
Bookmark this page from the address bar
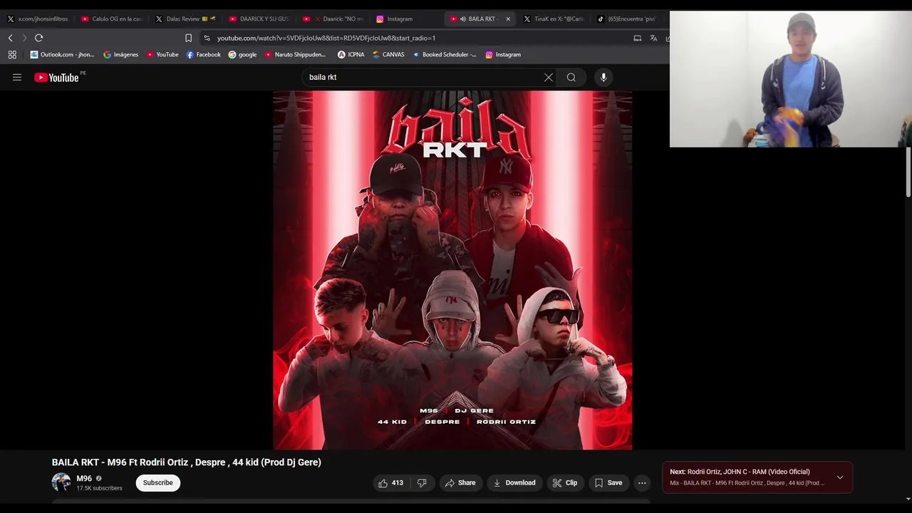pyautogui.click(x=188, y=38)
